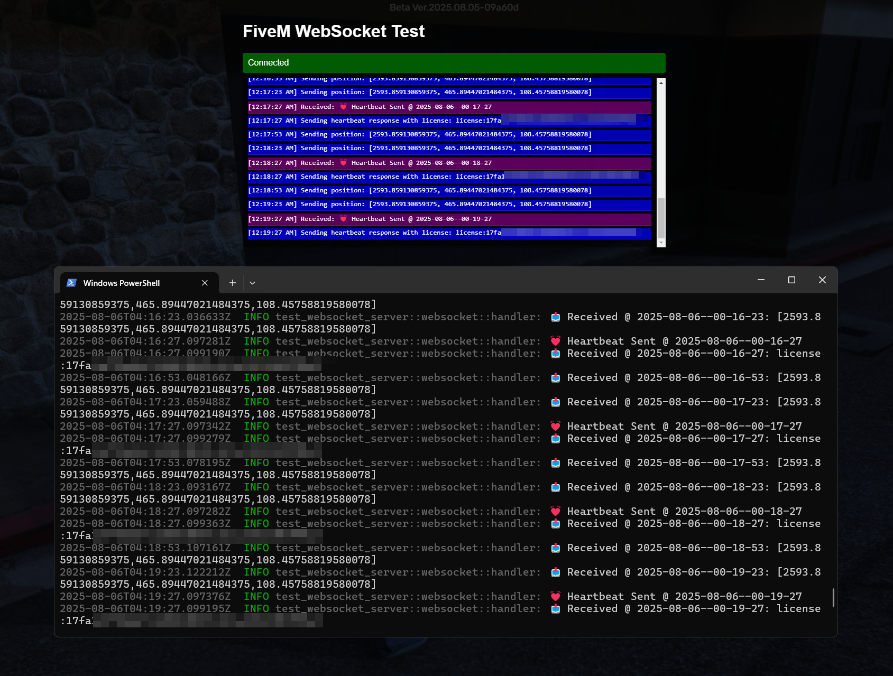Select the 12:18:27 AM Received heartbeat log row
Image resolution: width=893 pixels, height=676 pixels.
[449, 163]
